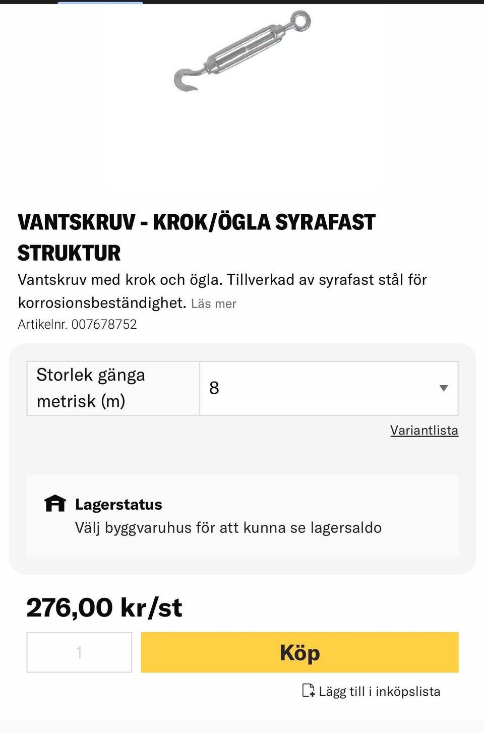Click the Lagerstatus heading

[118, 504]
